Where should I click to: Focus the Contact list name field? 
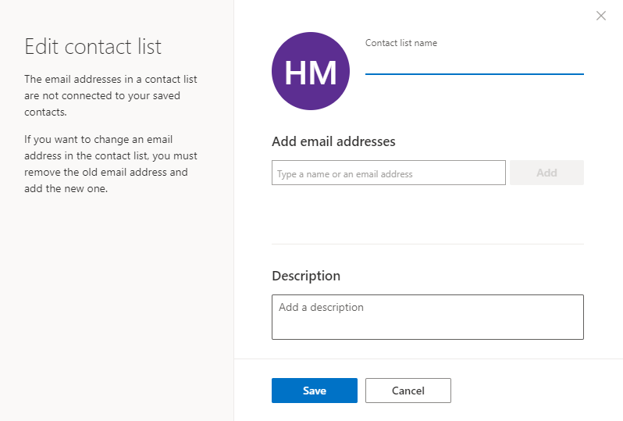(x=475, y=63)
